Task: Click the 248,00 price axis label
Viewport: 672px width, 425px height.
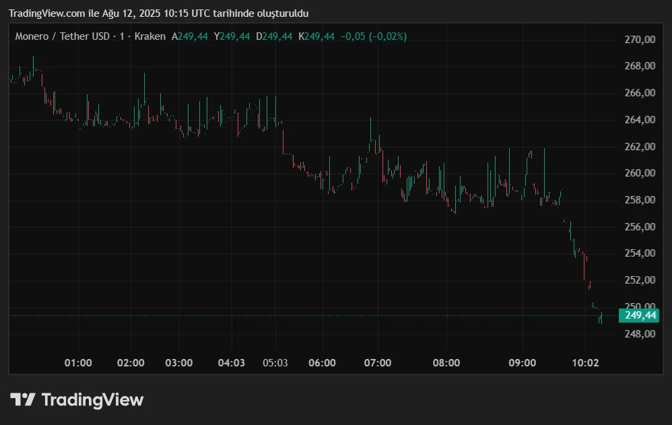Action: pyautogui.click(x=640, y=333)
